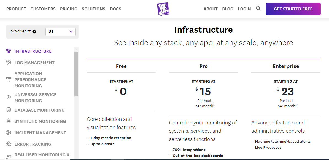Select APPLICATION PERFORMANCE MONITORING in sidebar
This screenshot has height=160, width=329.
[x=30, y=80]
